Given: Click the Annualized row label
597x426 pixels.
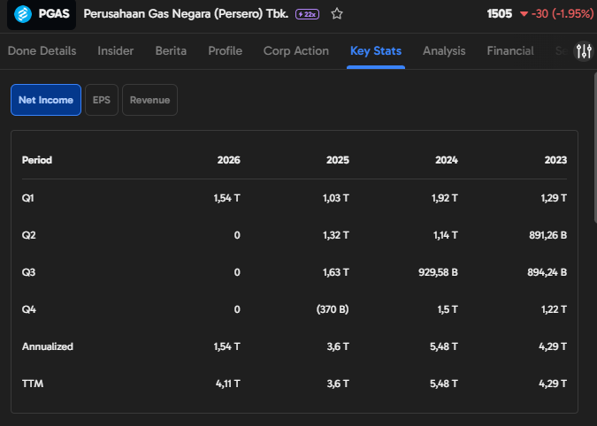Looking at the screenshot, I should click(x=48, y=346).
